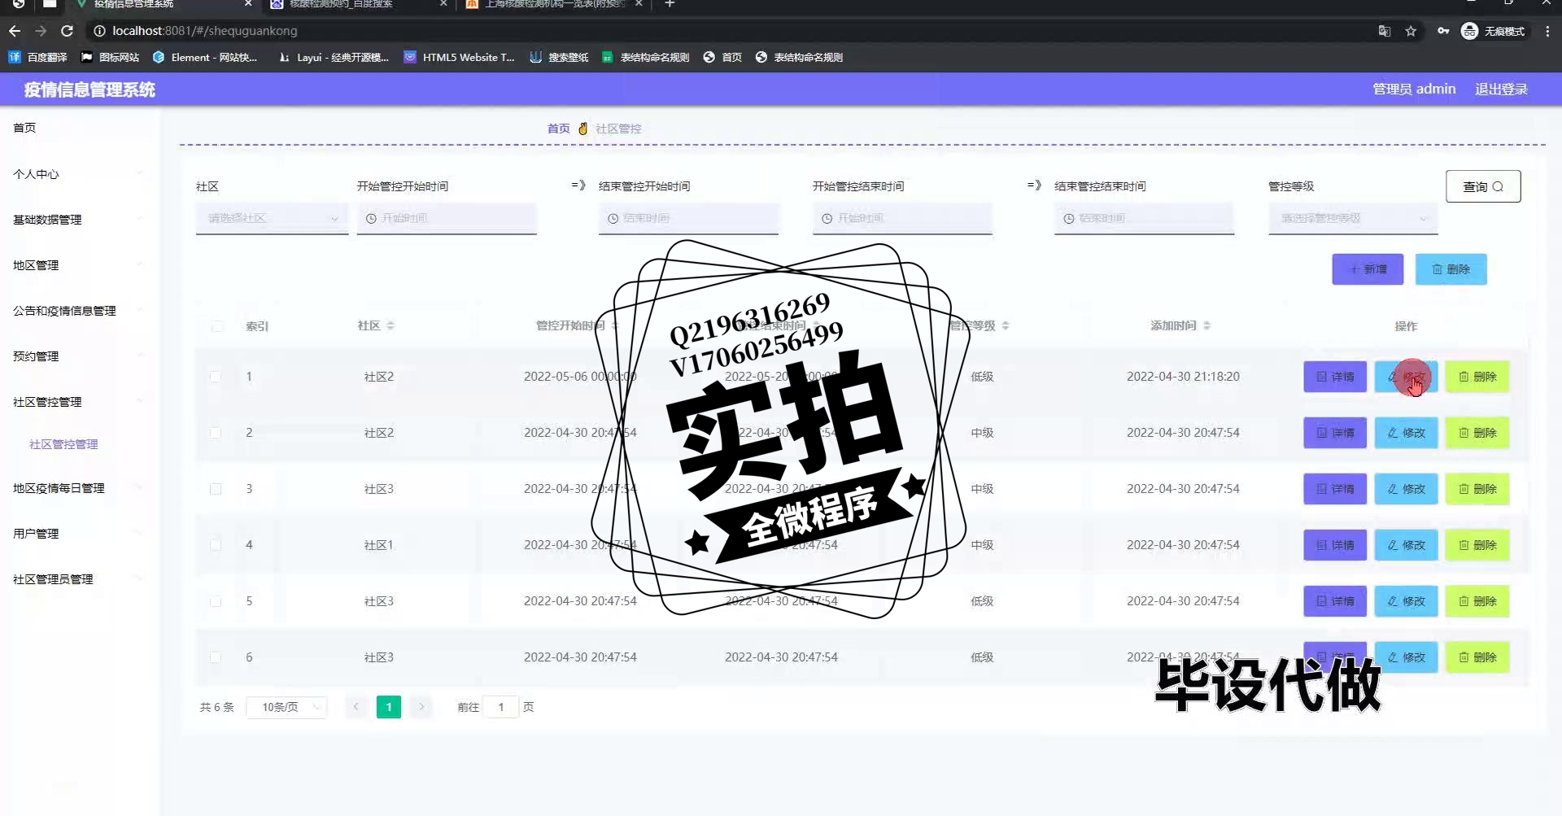Image resolution: width=1562 pixels, height=816 pixels.
Task: Check the row 6 checkbox
Action: click(x=216, y=657)
